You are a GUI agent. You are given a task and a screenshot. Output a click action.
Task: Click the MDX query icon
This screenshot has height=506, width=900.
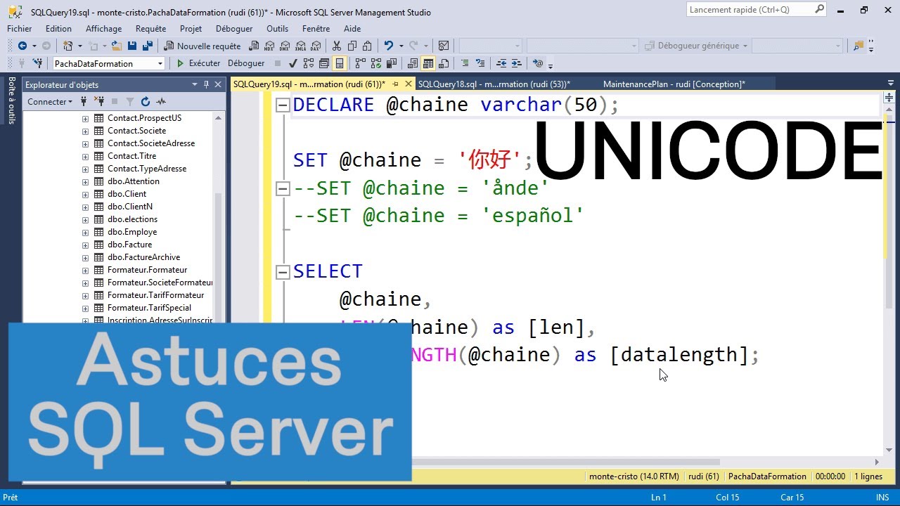pyautogui.click(x=269, y=46)
